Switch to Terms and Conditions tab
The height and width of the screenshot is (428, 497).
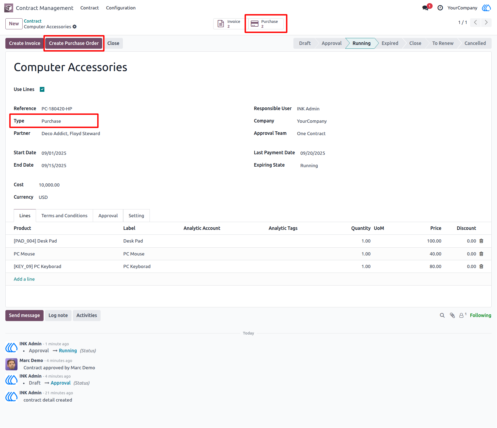[64, 216]
